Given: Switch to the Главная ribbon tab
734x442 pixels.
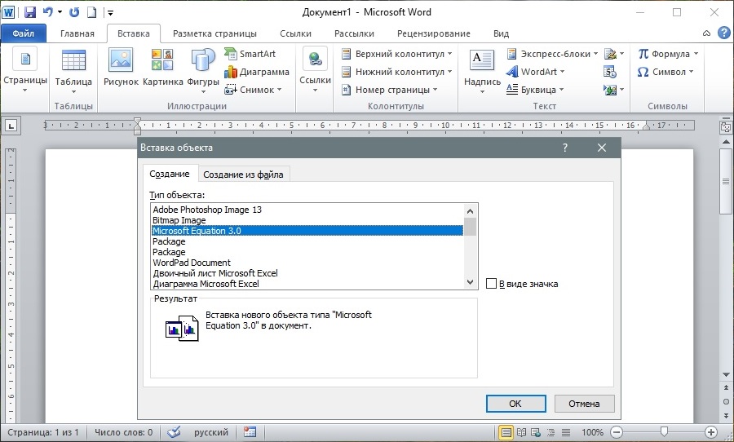Looking at the screenshot, I should point(77,33).
